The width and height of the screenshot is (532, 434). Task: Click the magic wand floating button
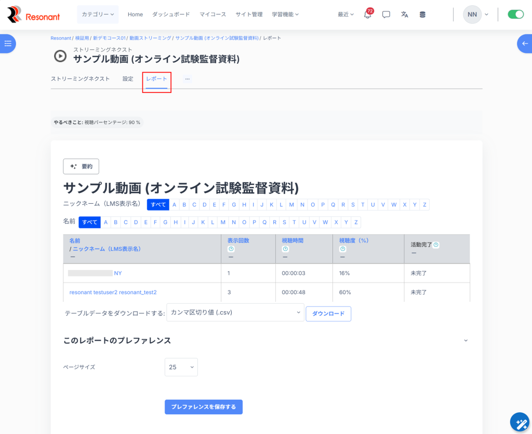[520, 423]
